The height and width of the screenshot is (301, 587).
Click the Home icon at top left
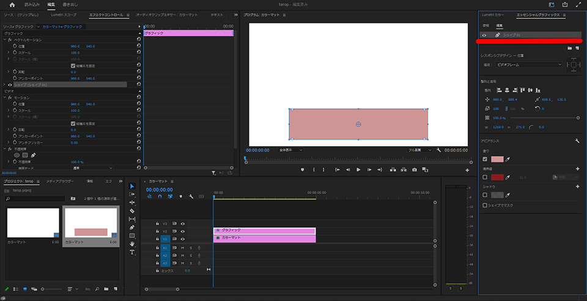(x=11, y=5)
